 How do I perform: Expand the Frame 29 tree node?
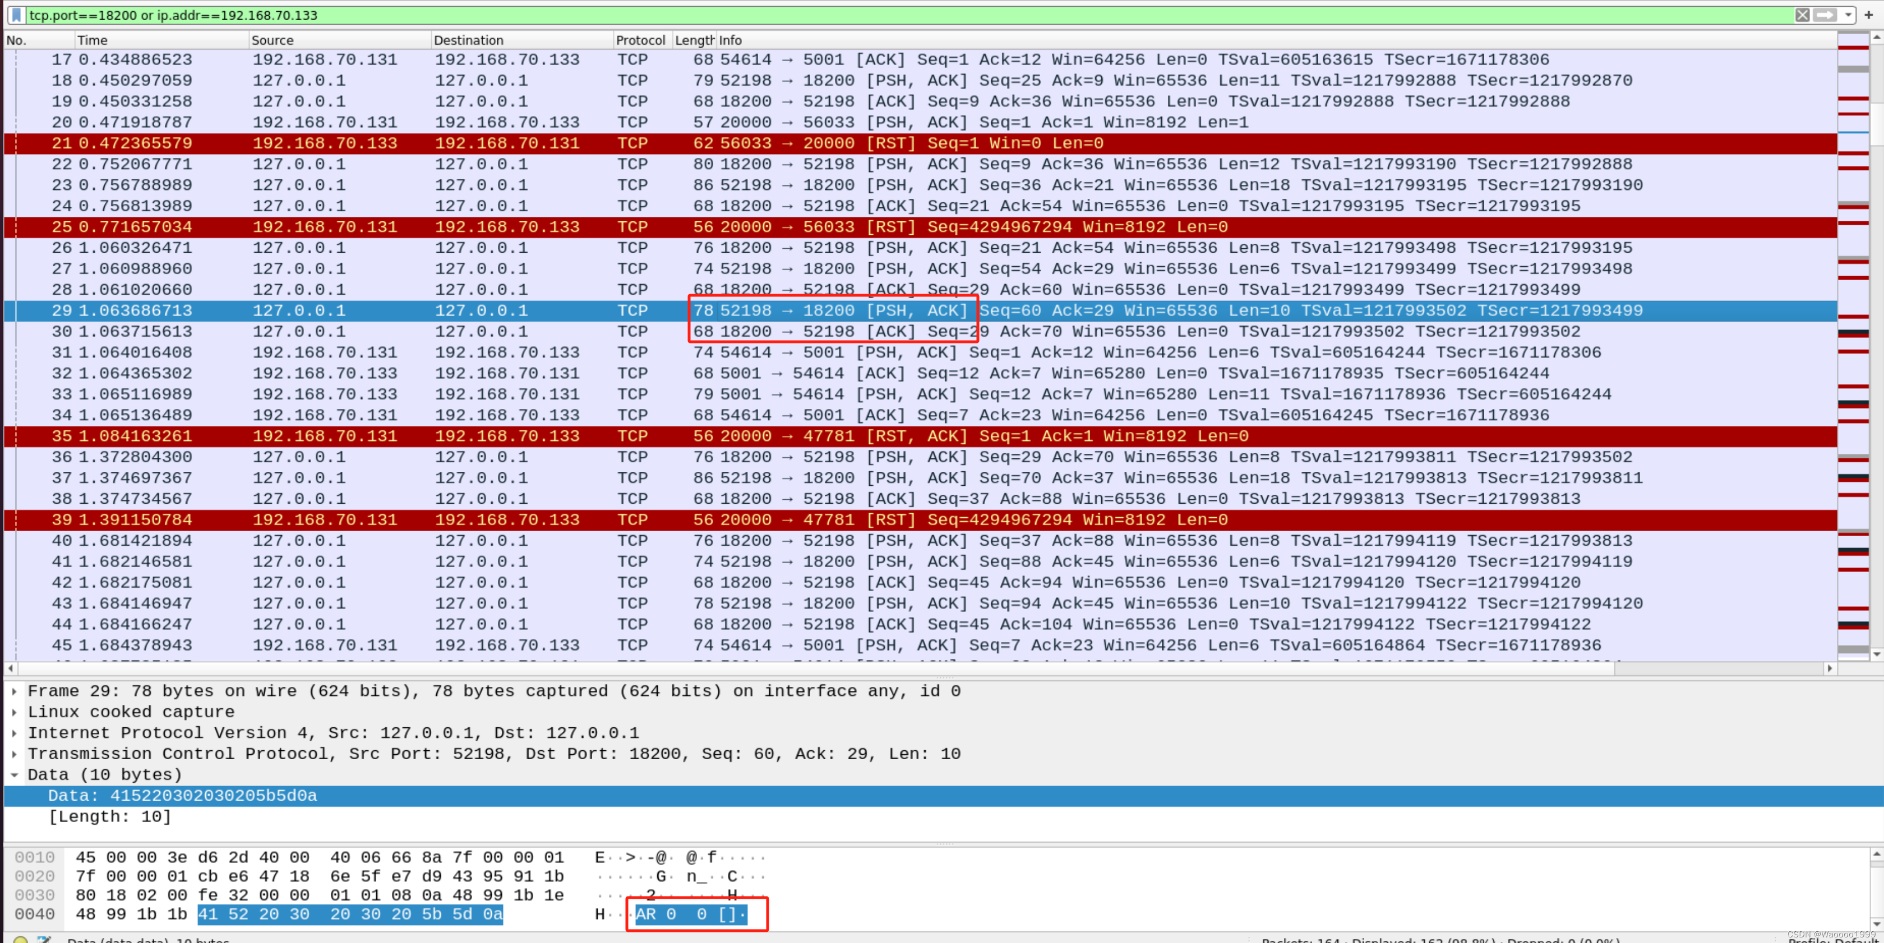click(x=14, y=691)
